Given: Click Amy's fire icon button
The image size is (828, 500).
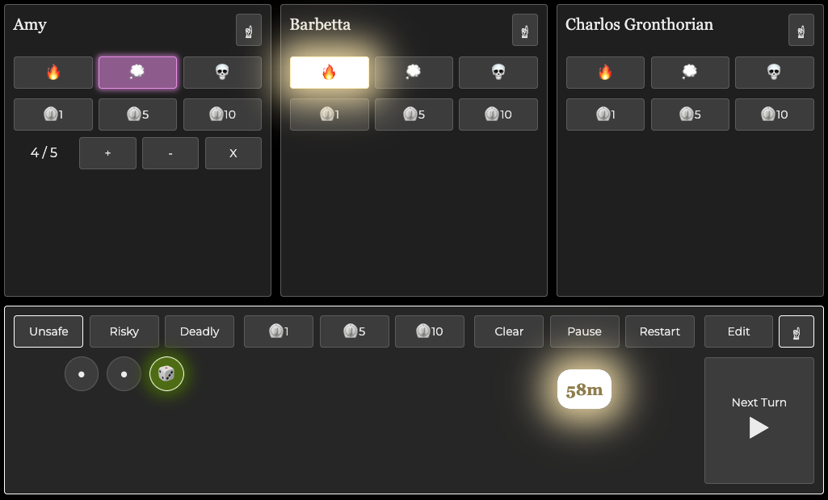Looking at the screenshot, I should [53, 73].
